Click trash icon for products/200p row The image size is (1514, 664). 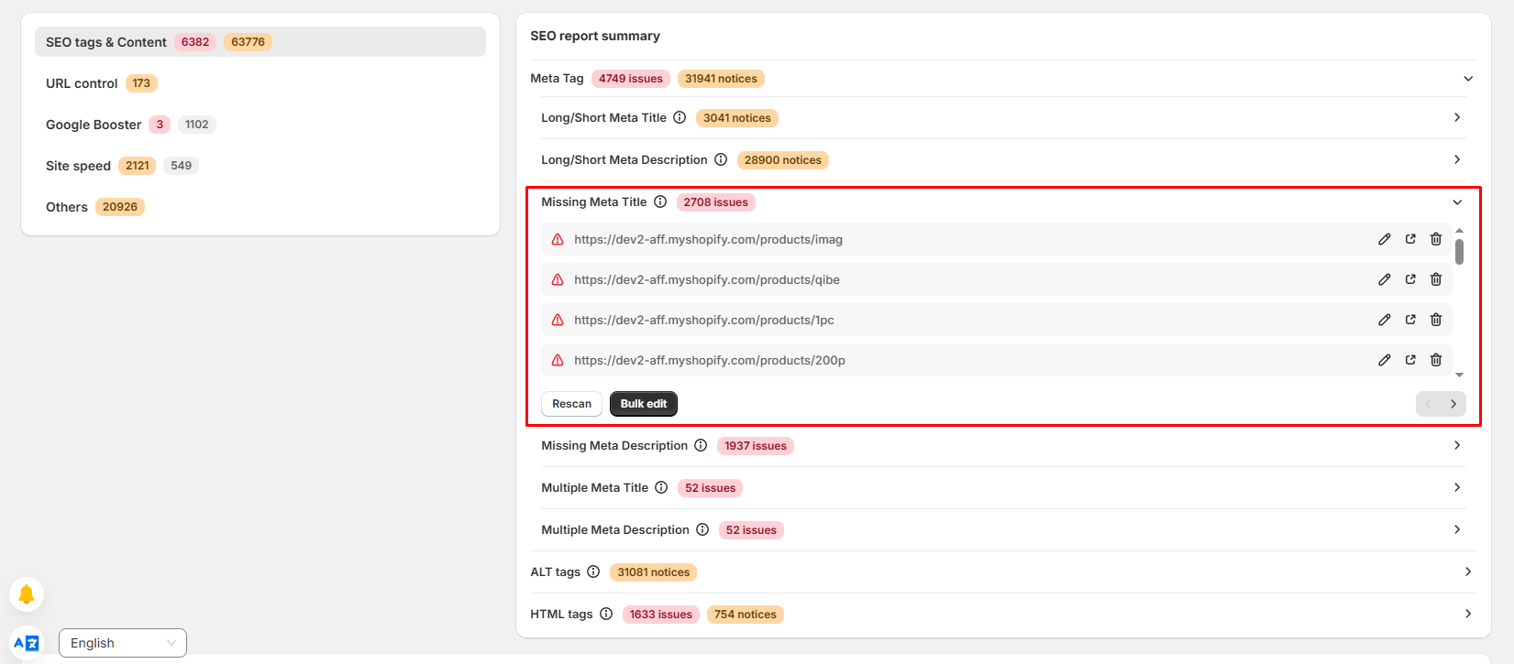(1436, 360)
